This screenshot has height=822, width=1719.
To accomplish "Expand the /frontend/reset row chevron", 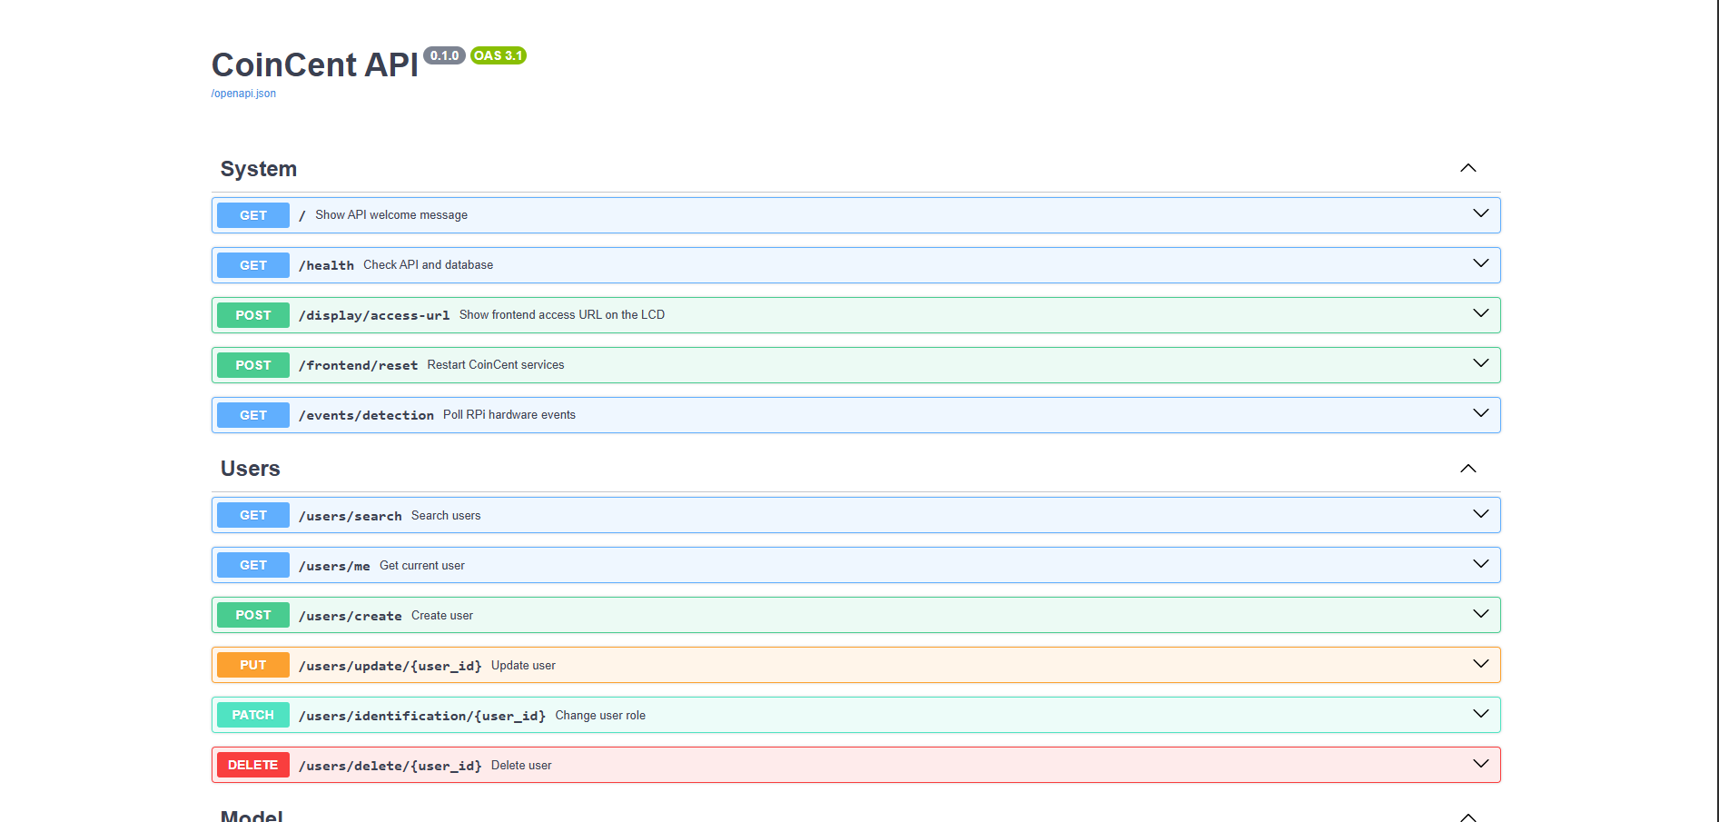I will pos(1481,363).
